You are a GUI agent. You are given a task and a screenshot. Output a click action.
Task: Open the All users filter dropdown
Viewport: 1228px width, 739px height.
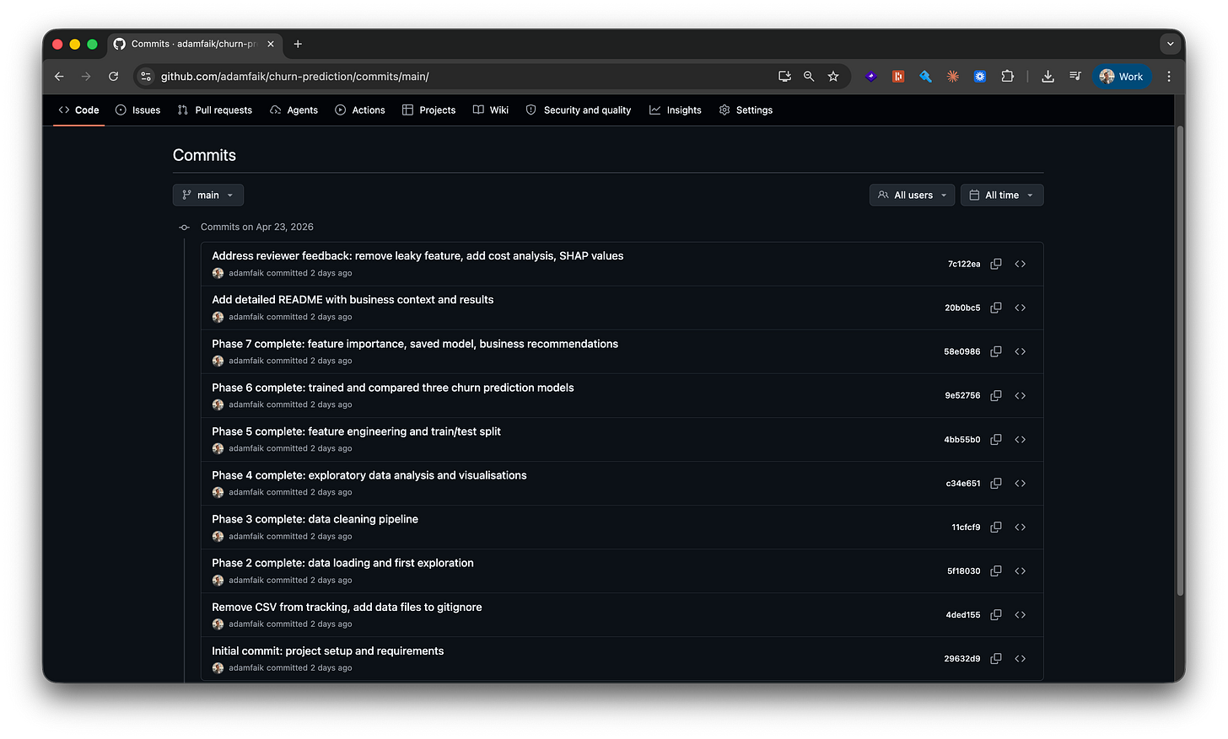[x=912, y=195]
